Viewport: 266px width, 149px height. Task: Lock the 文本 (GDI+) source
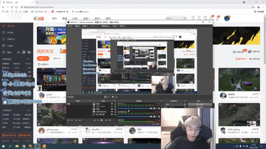(115, 107)
